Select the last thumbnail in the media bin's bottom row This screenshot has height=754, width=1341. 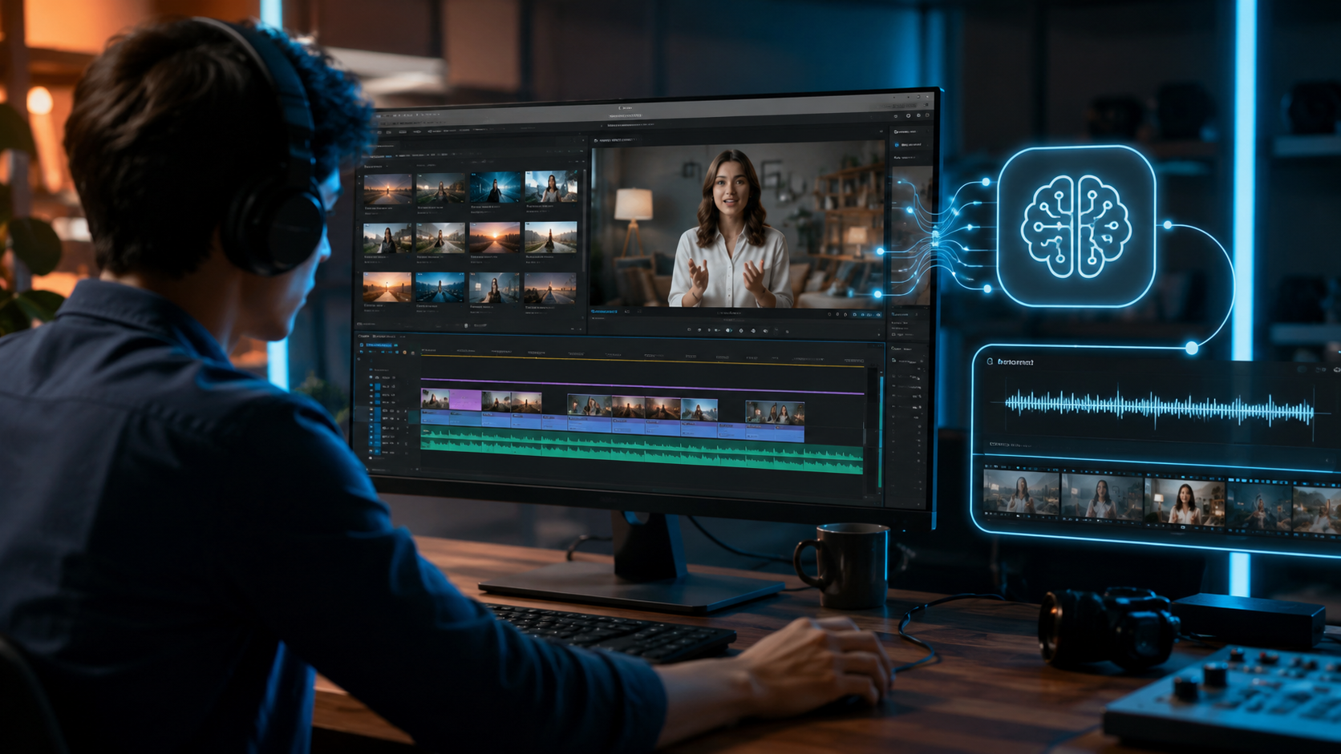(550, 288)
